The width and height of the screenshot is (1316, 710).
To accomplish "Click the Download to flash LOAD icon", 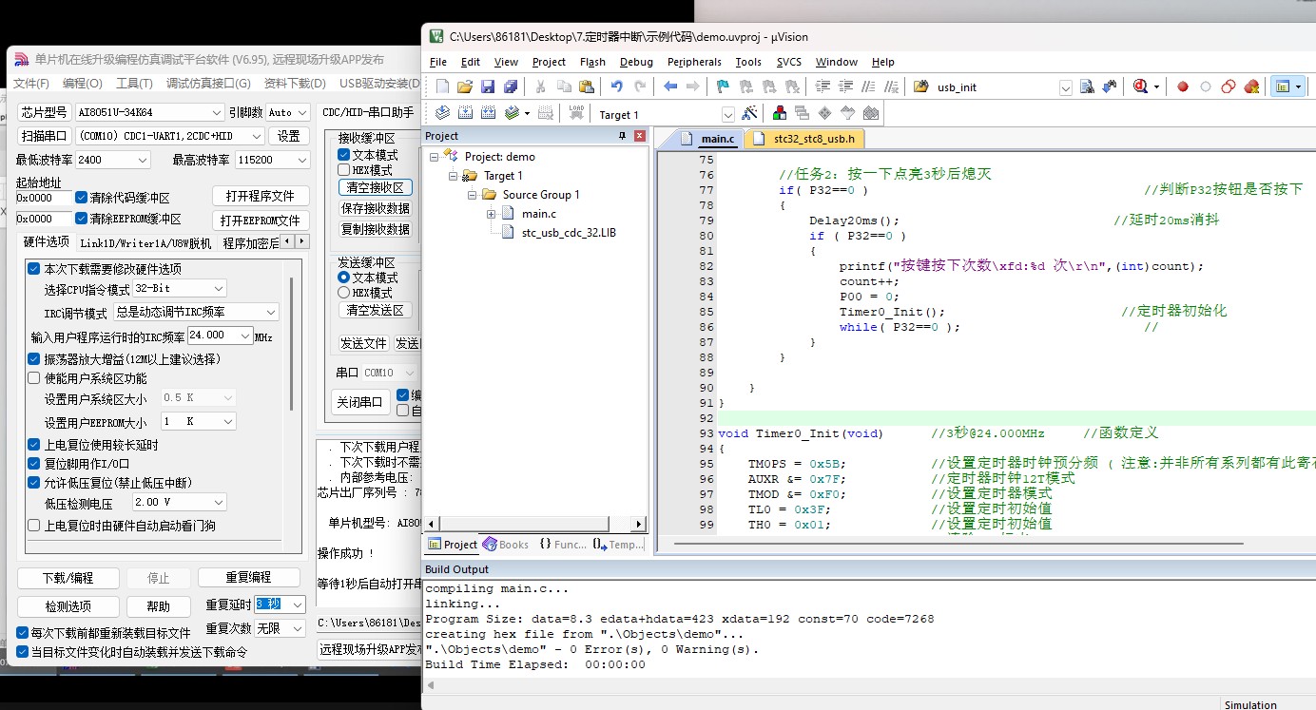I will tap(576, 114).
